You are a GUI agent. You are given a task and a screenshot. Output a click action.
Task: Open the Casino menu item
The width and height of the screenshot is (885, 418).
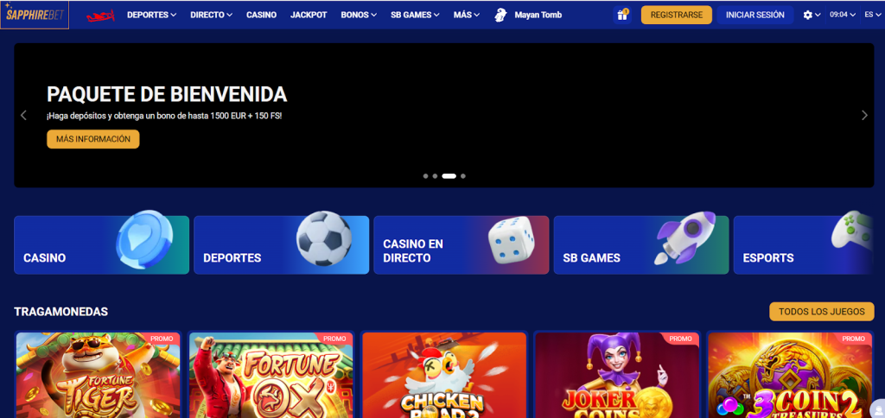coord(261,16)
